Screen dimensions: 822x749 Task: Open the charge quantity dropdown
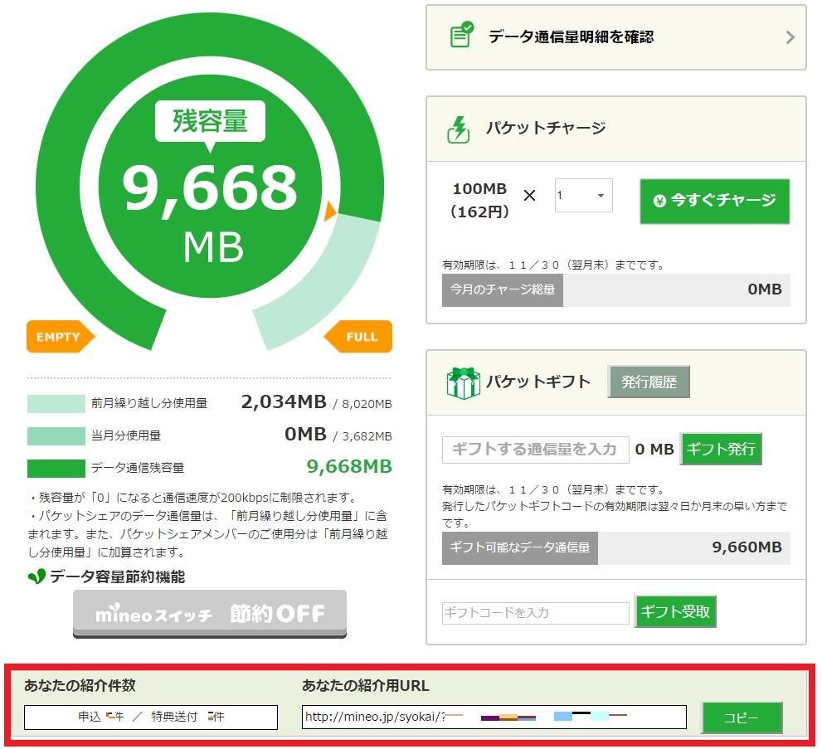(583, 196)
